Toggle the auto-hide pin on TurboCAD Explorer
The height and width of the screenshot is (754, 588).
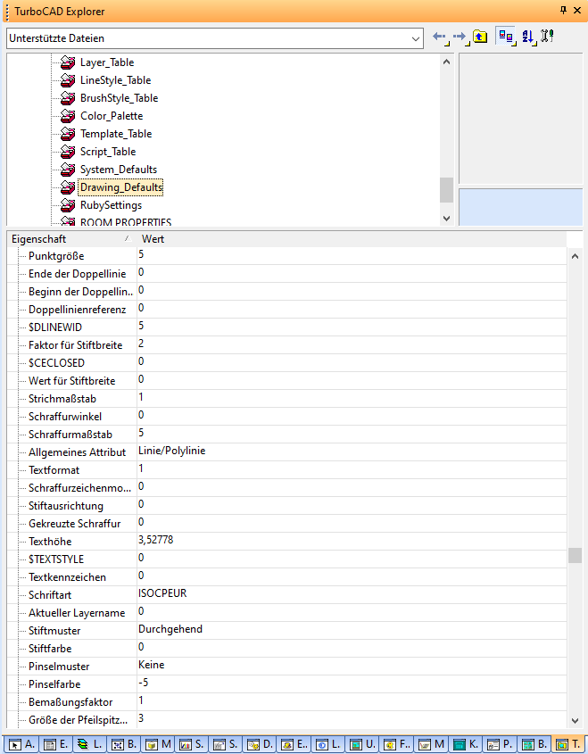coord(564,10)
